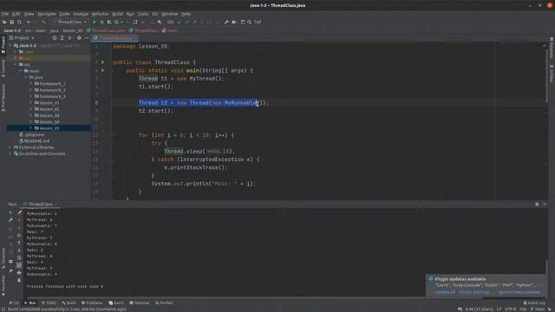Viewport: 555px width, 312px height.
Task: Toggle soft-wrap in the Run console
Action: (19, 258)
